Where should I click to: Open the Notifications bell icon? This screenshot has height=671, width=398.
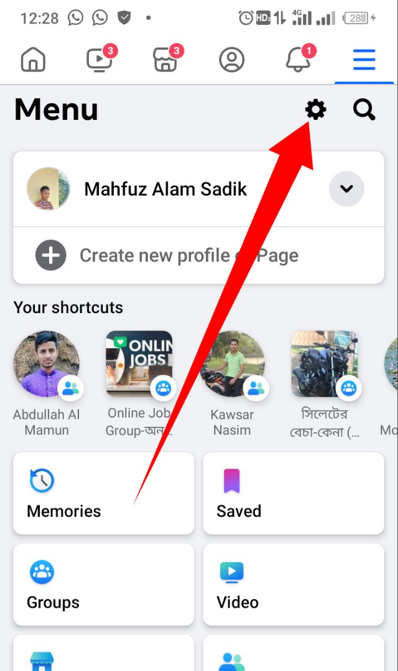click(x=298, y=60)
